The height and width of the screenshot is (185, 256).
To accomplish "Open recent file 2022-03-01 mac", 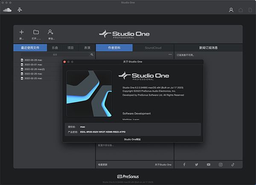I will click(x=31, y=65).
